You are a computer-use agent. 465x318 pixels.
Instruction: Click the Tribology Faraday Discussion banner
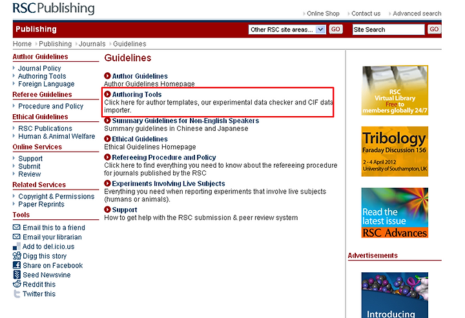[395, 152]
